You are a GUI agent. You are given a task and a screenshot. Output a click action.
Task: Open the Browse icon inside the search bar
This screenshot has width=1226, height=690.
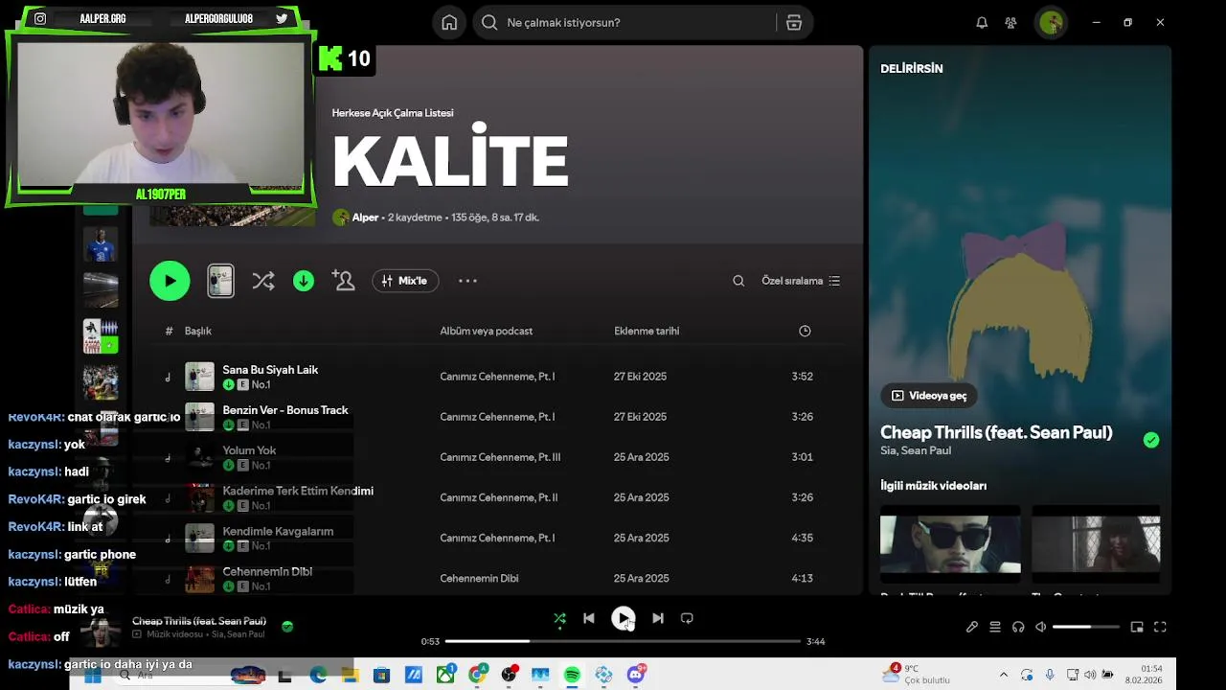click(x=794, y=22)
